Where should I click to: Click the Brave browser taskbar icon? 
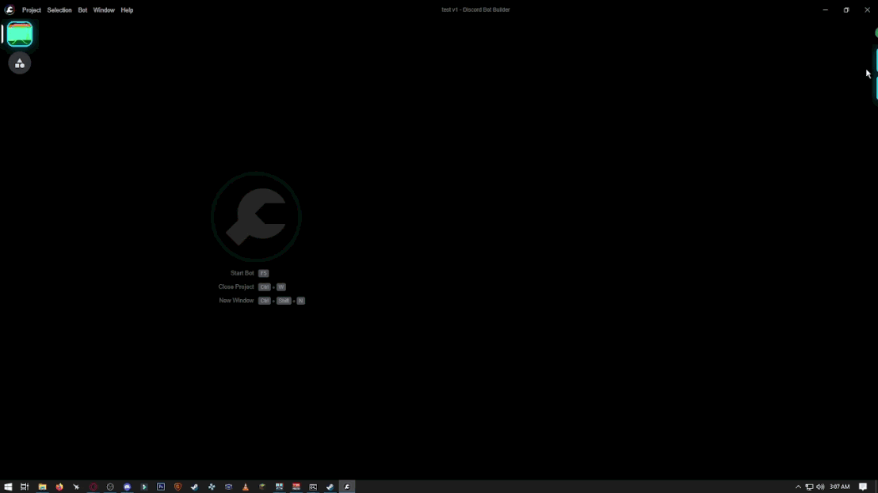[178, 487]
